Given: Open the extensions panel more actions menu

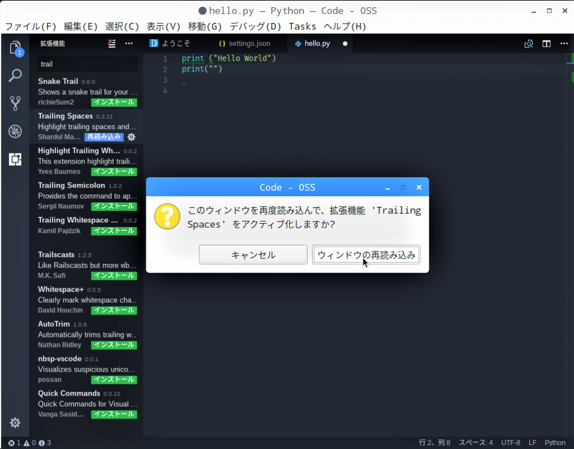Looking at the screenshot, I should tap(129, 44).
